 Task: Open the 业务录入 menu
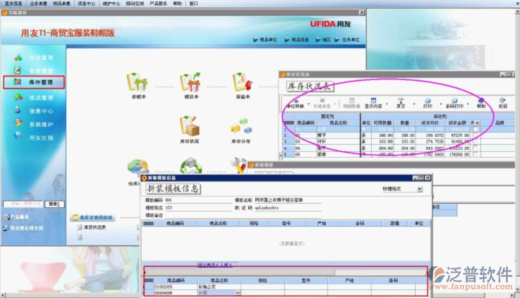point(39,4)
